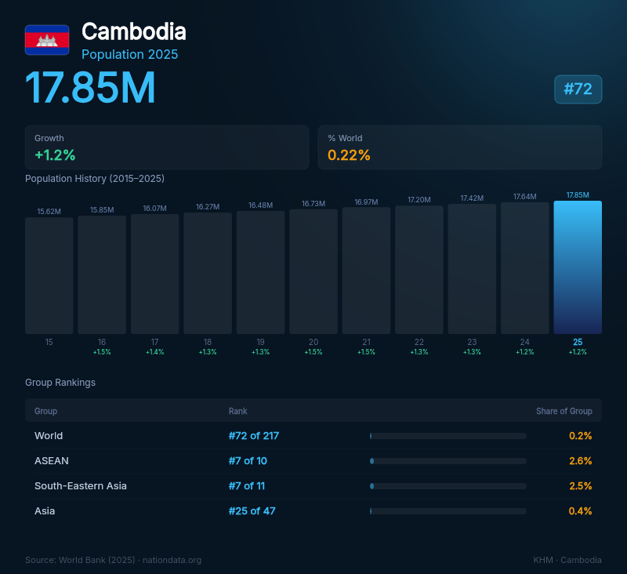
Task: Select the ASEAN row name
Action: coord(52,461)
